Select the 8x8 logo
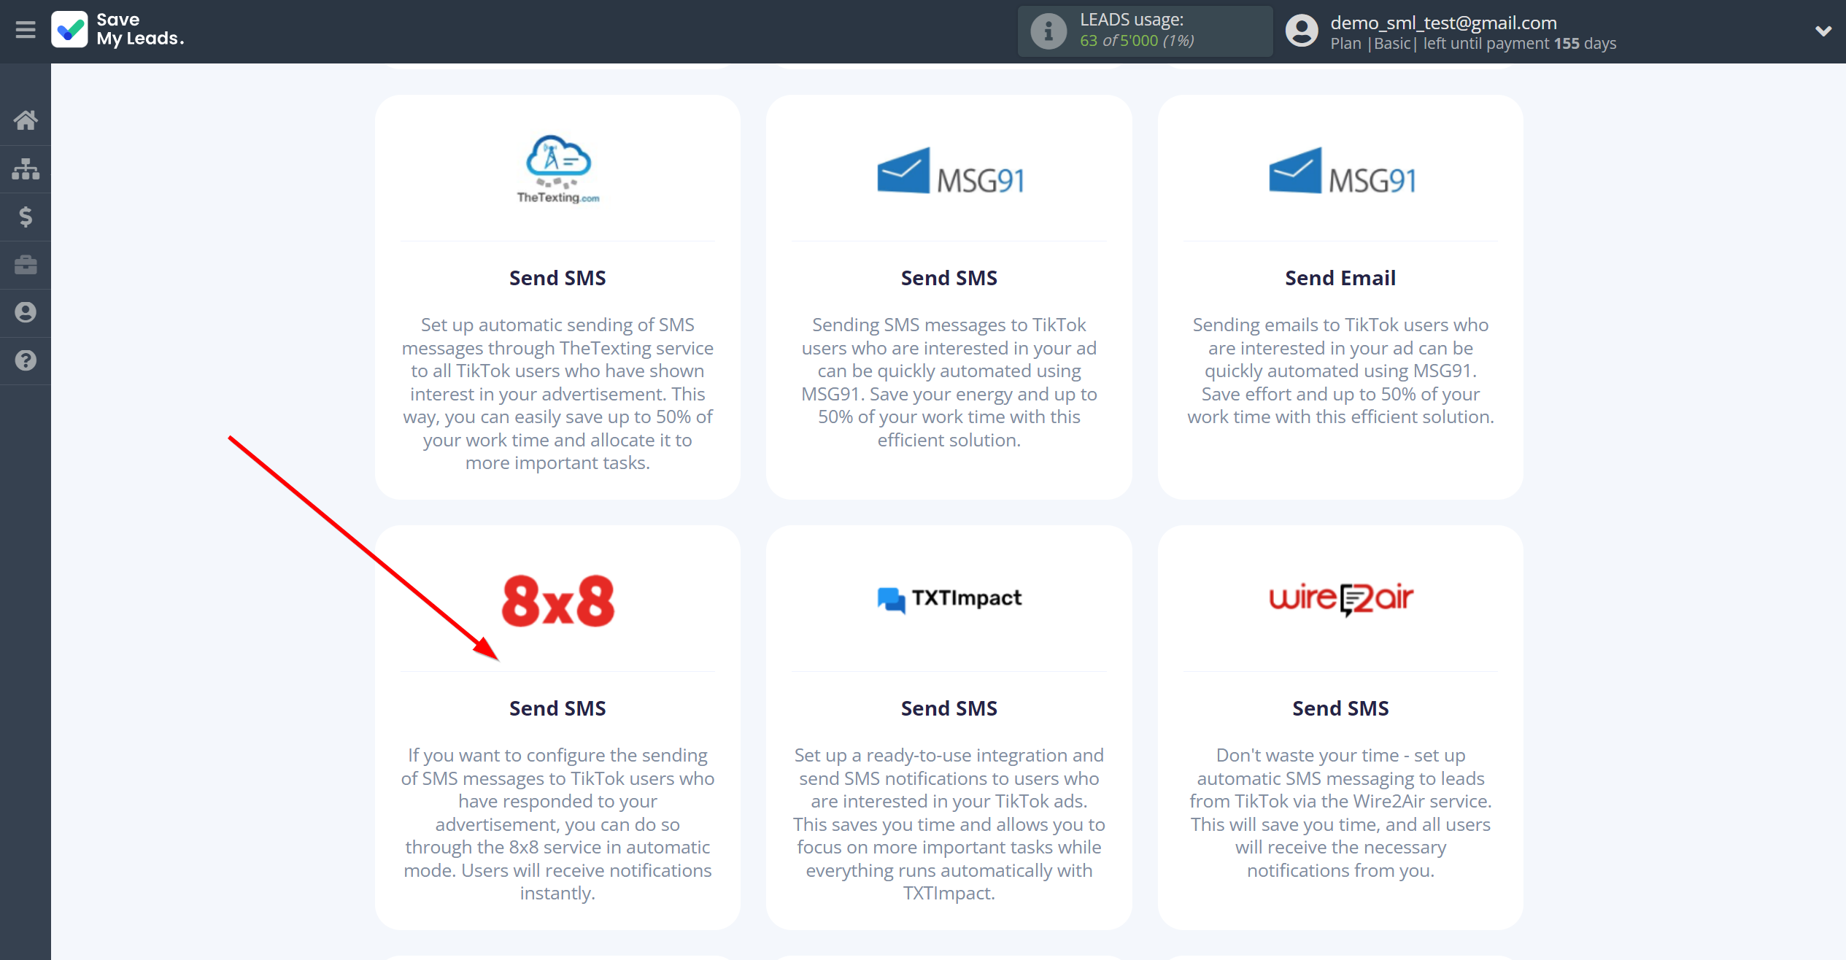 558,601
